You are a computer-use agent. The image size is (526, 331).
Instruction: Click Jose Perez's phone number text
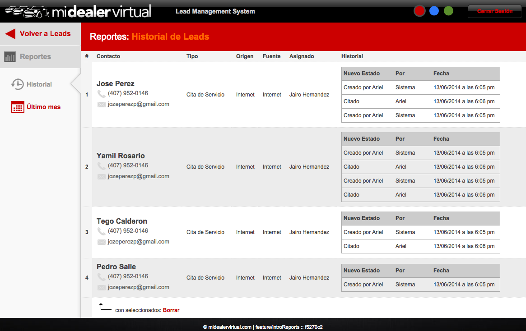(128, 93)
